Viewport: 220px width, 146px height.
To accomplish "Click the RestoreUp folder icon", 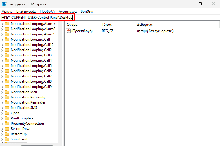I will [7, 134].
